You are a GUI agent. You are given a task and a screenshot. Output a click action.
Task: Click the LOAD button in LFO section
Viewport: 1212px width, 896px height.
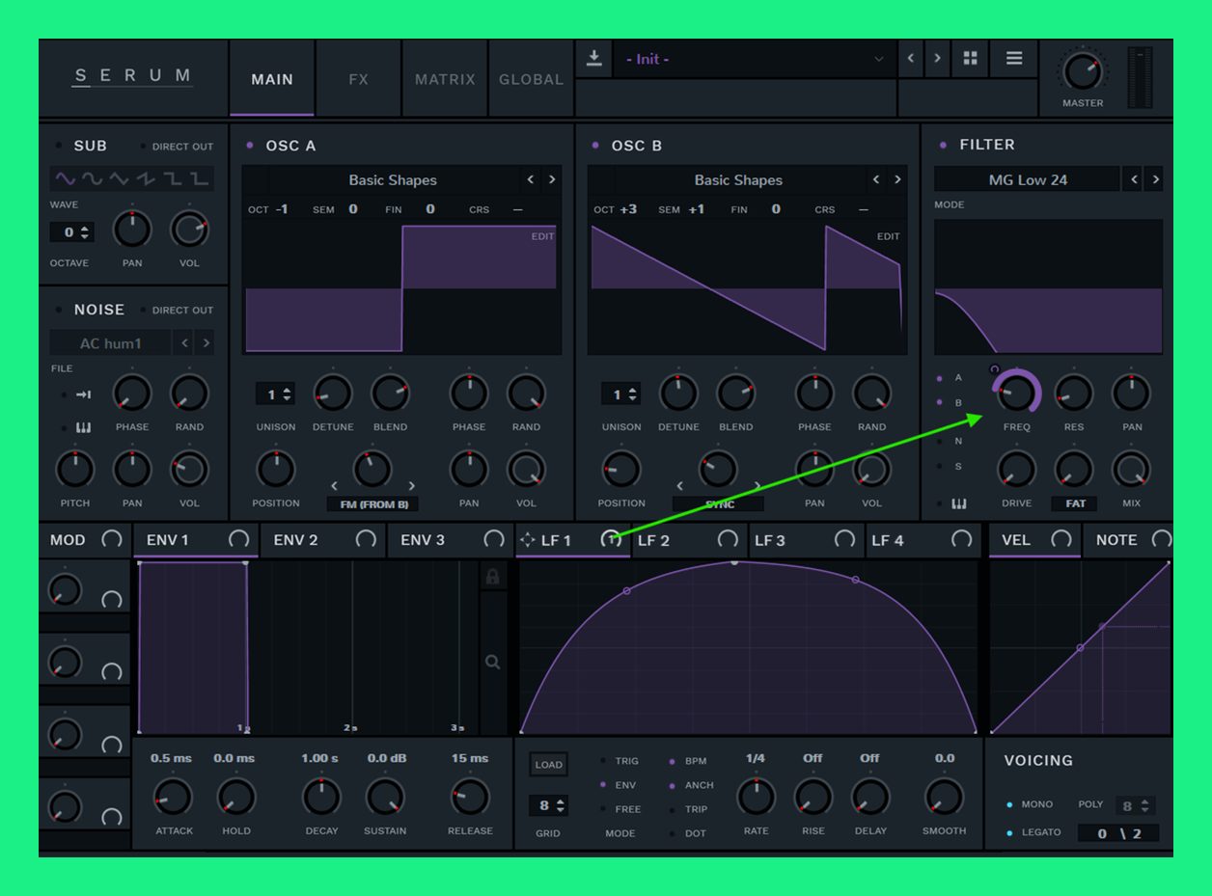tap(548, 765)
